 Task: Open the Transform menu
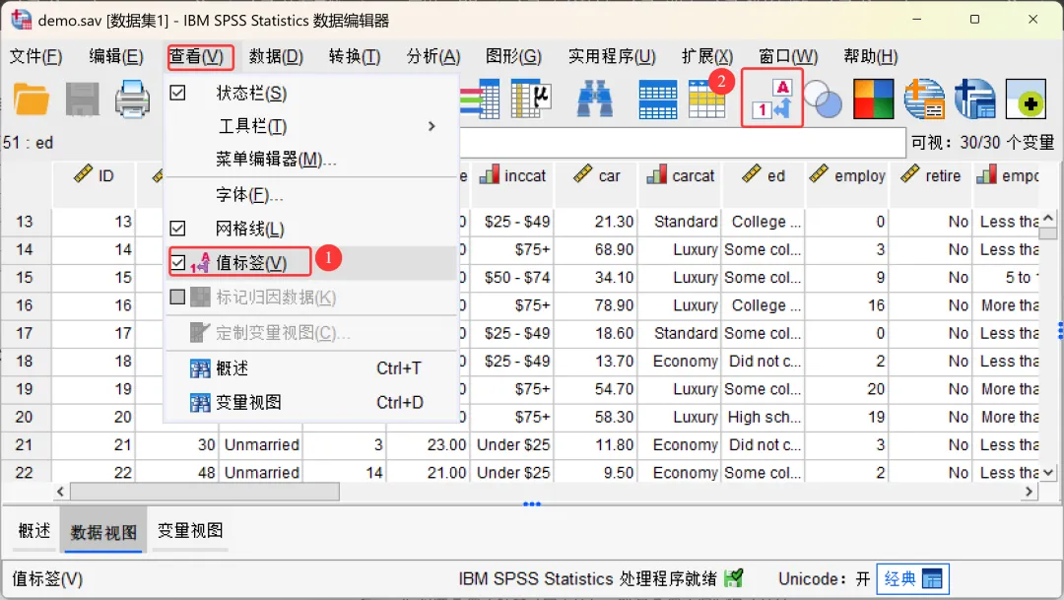[x=355, y=56]
